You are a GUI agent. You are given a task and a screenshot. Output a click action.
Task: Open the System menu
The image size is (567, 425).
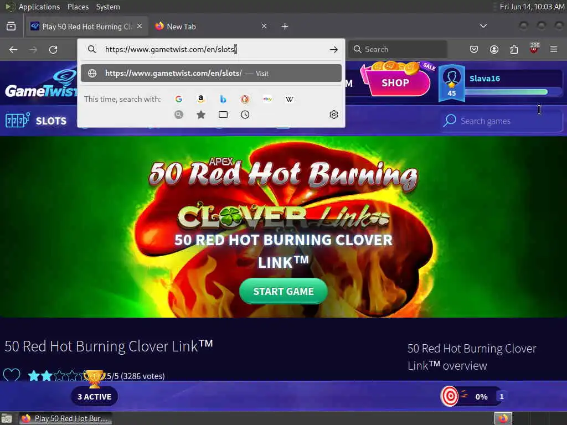click(108, 7)
